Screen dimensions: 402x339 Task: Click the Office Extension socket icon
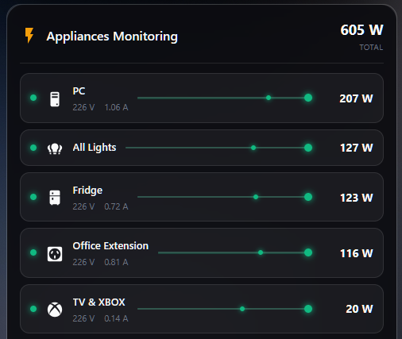[55, 254]
